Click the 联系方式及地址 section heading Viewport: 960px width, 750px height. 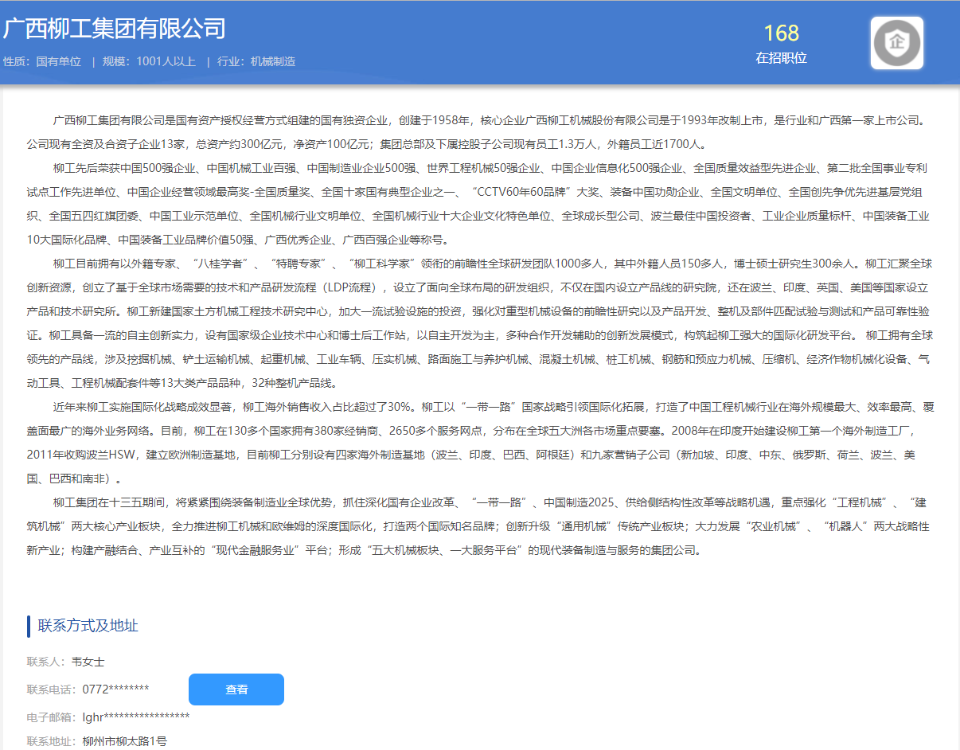pos(88,627)
